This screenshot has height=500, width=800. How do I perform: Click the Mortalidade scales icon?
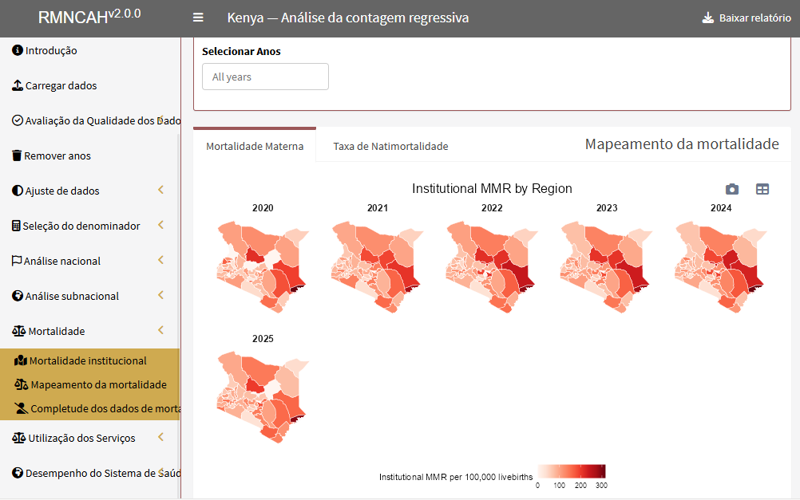click(19, 331)
